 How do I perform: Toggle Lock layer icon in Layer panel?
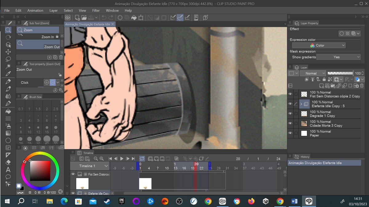324,79
